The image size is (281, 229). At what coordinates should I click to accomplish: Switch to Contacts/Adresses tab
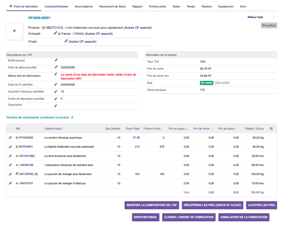(56, 6)
